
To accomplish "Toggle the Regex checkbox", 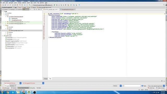I will click(x=142, y=86).
